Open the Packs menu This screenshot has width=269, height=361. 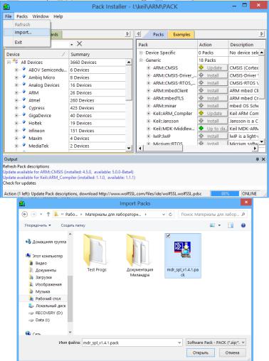click(22, 16)
